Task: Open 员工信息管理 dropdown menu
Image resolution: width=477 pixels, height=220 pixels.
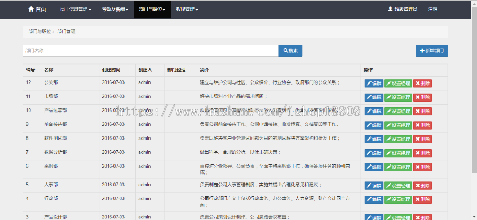Action: (x=76, y=9)
